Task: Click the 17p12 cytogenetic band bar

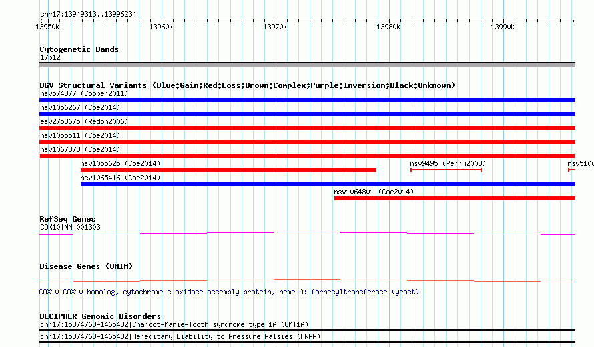Action: [x=307, y=65]
